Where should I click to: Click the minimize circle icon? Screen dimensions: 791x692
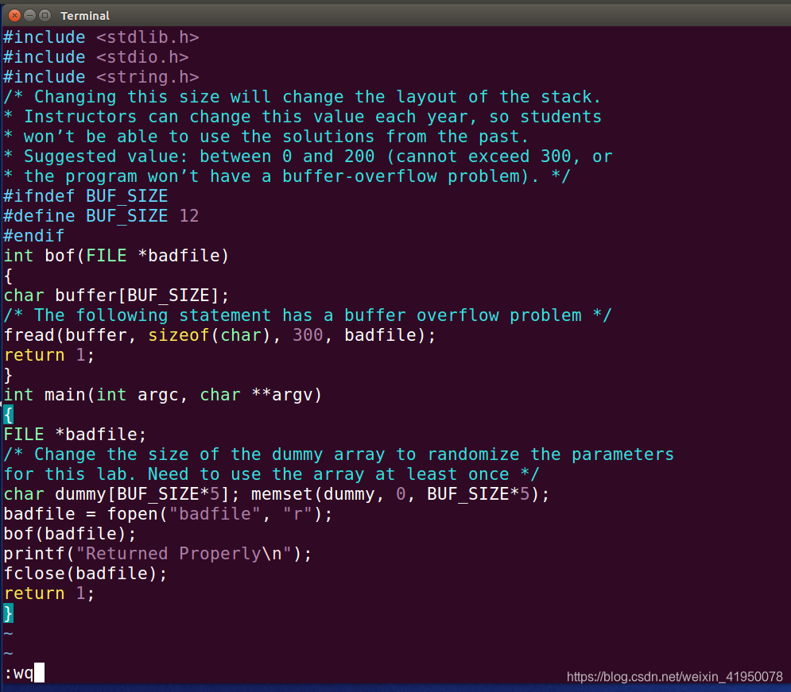[x=29, y=14]
